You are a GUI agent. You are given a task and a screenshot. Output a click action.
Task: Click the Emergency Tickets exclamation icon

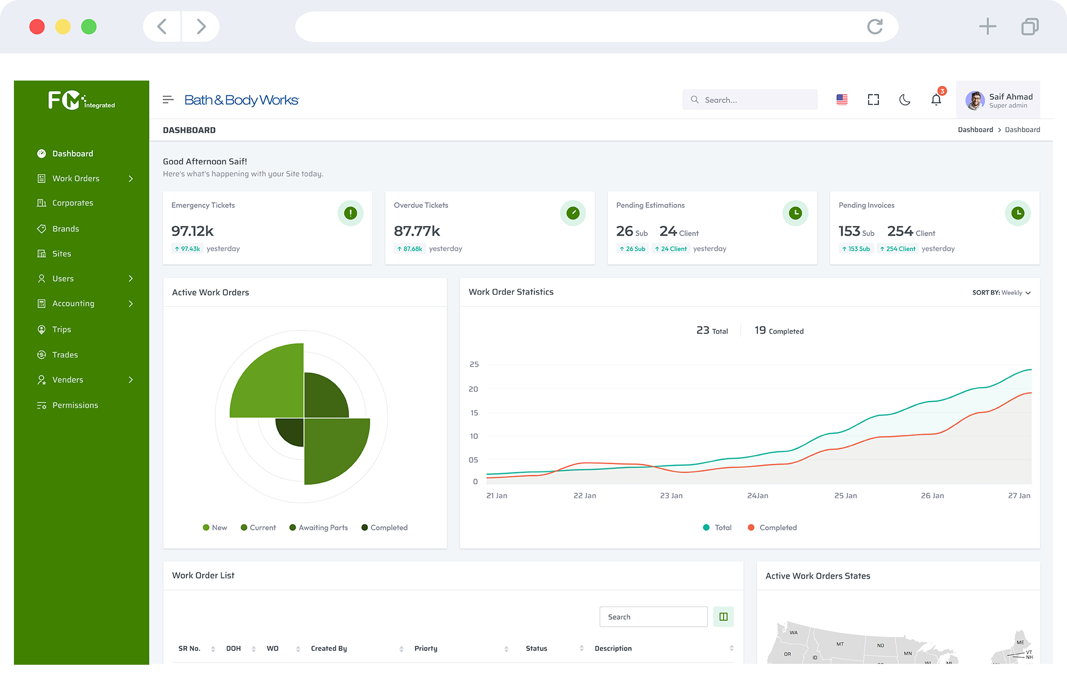coord(350,213)
